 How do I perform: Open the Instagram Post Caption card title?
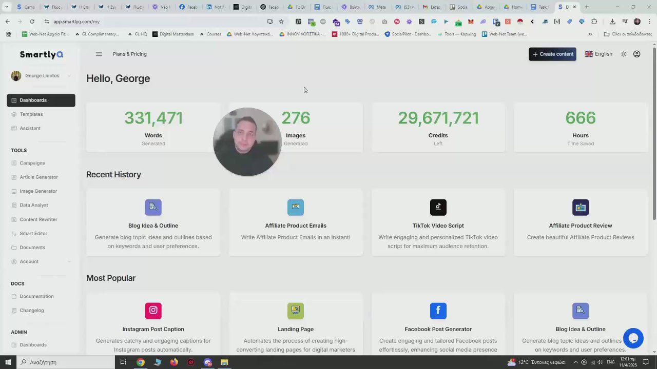click(153, 329)
